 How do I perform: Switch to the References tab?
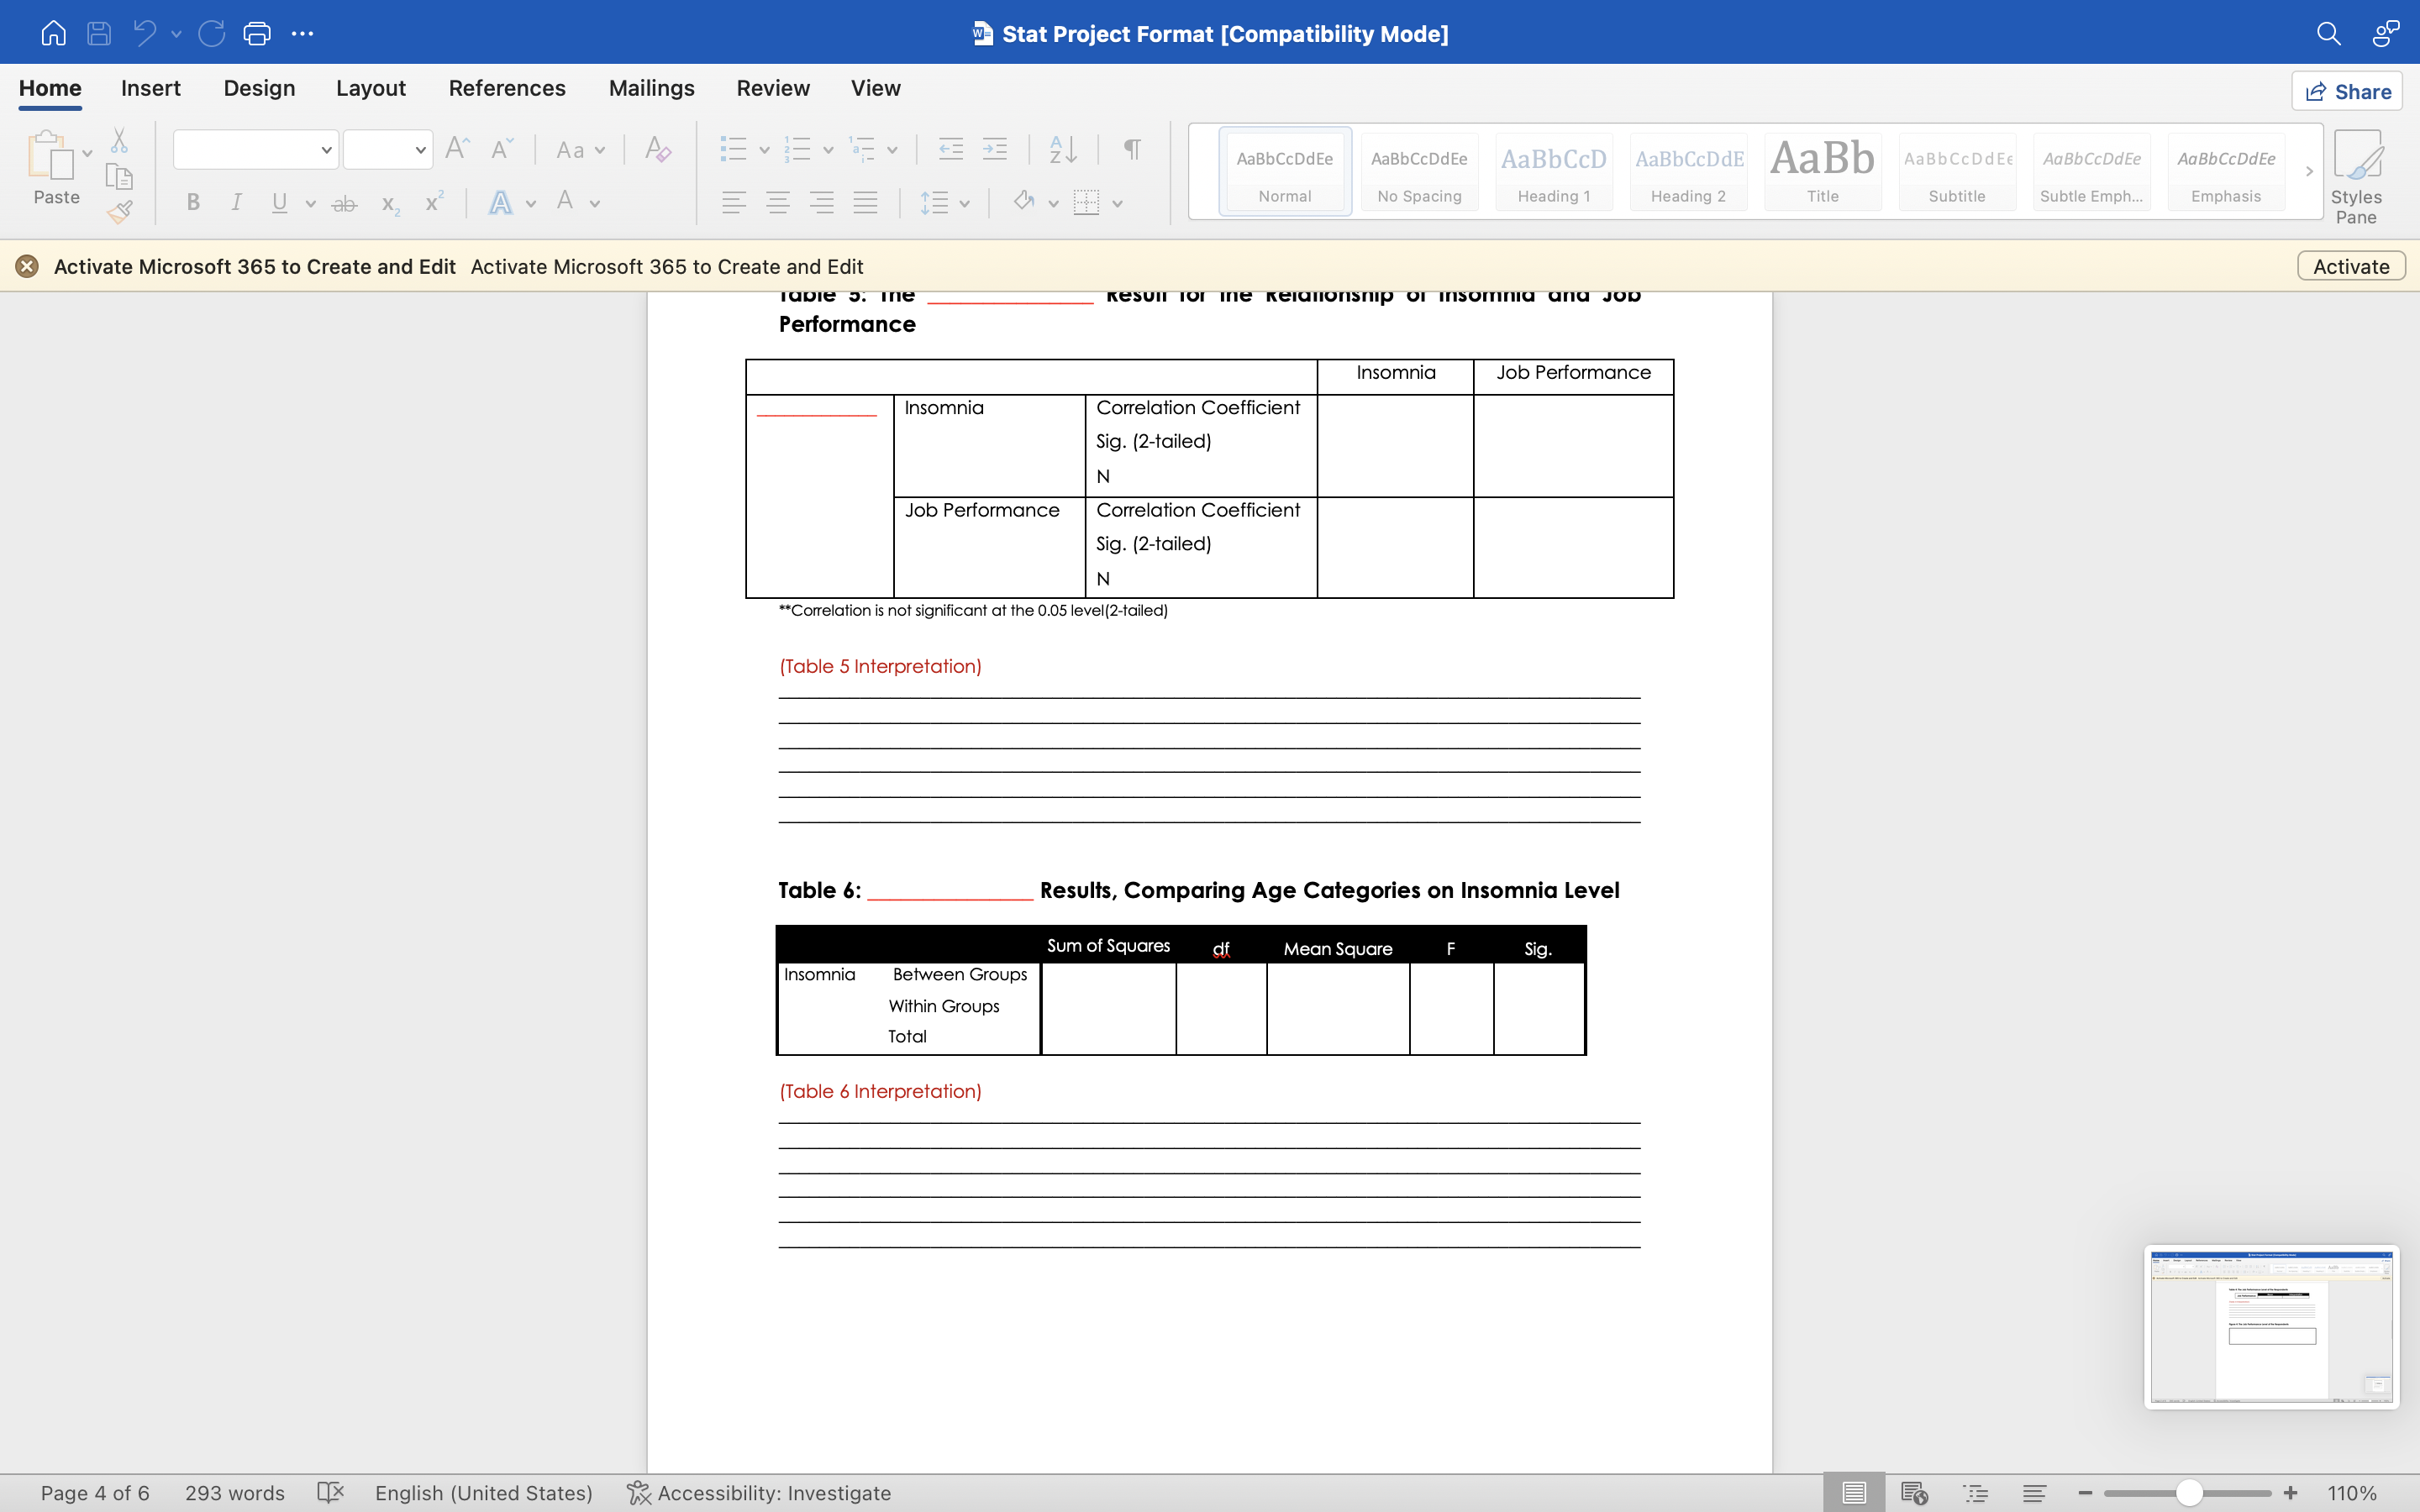pyautogui.click(x=507, y=88)
